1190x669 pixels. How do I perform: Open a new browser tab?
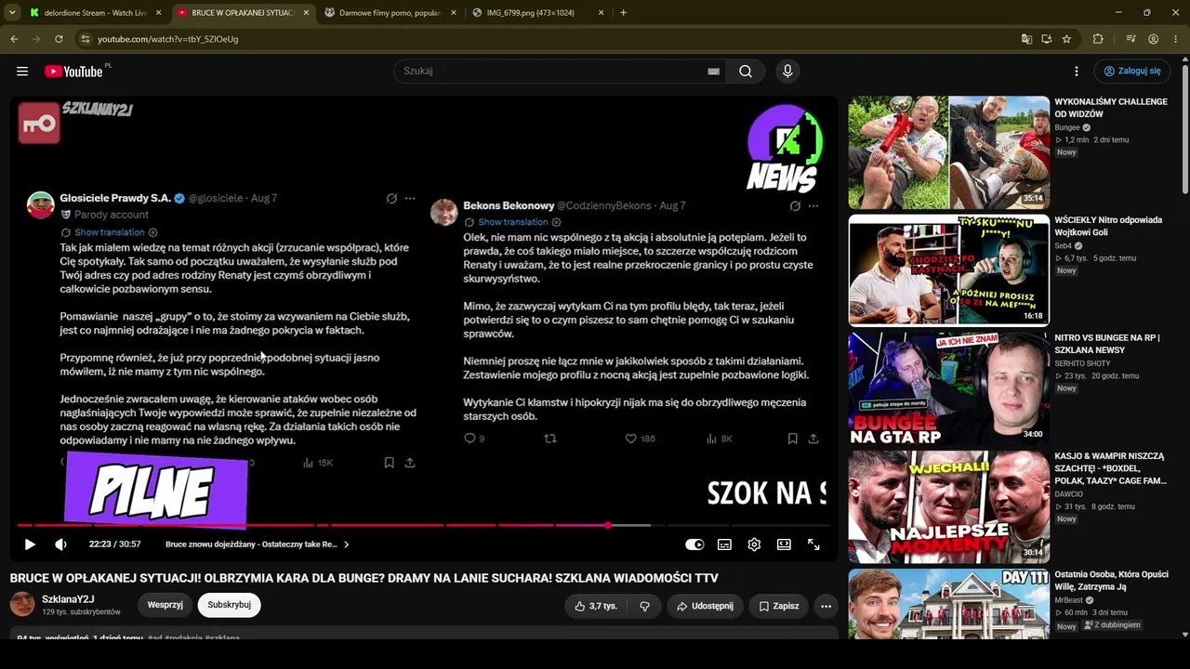(623, 13)
